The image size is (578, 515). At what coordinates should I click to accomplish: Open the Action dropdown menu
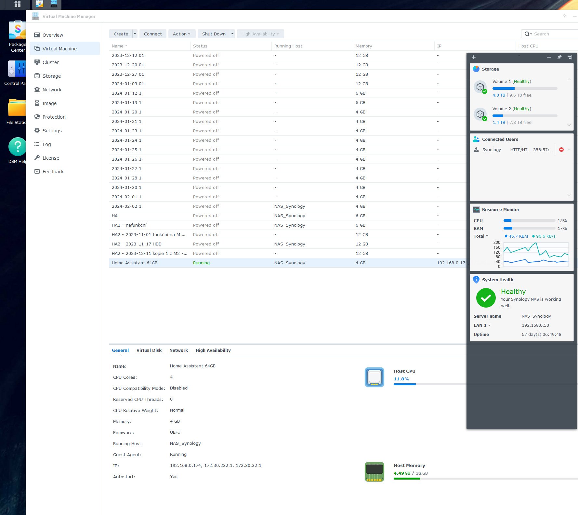click(181, 34)
